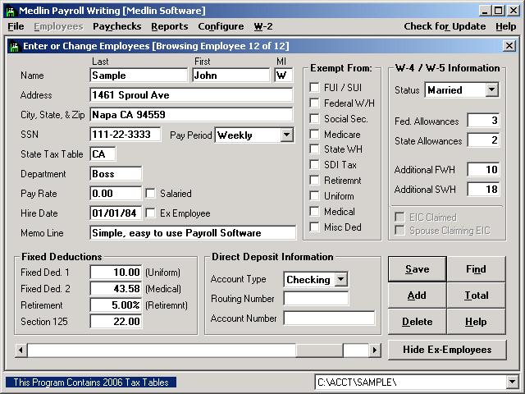This screenshot has width=525, height=394.
Task: Click the First name field
Action: click(231, 76)
